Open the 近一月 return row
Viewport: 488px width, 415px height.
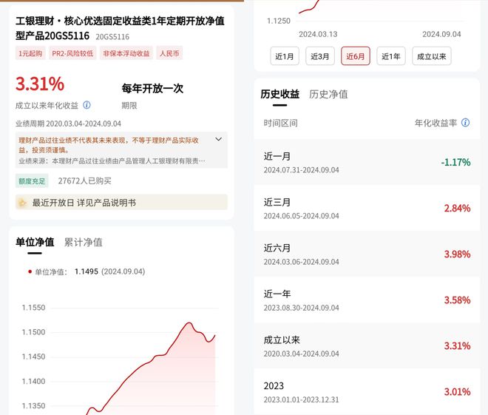tap(367, 162)
